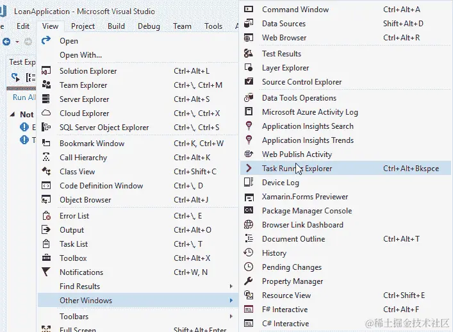Select Device Log menu entry
The width and height of the screenshot is (453, 332).
(345, 182)
